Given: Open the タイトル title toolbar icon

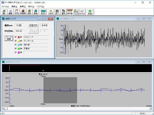Looking at the screenshot, I should (x=17, y=12).
